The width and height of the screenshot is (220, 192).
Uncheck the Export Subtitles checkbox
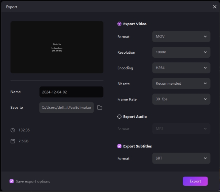(120, 146)
